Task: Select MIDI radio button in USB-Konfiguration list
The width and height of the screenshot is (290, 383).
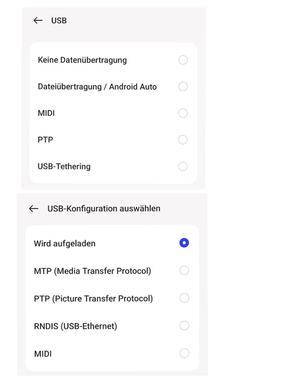Action: click(x=184, y=353)
